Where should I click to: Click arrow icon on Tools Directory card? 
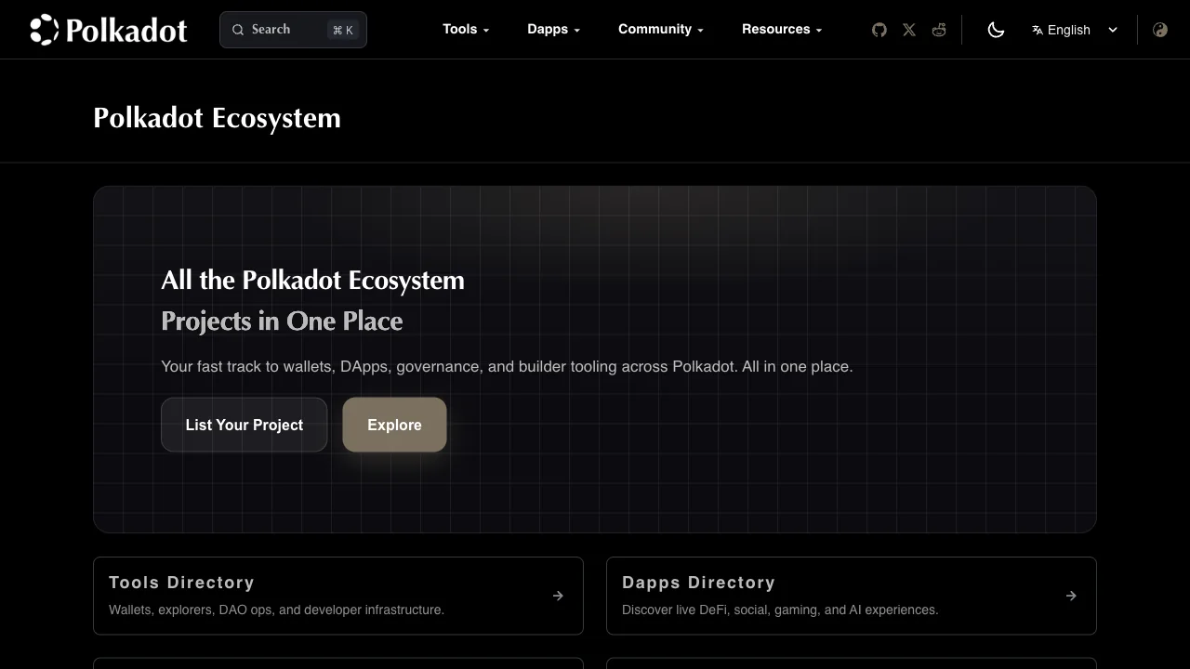558,596
